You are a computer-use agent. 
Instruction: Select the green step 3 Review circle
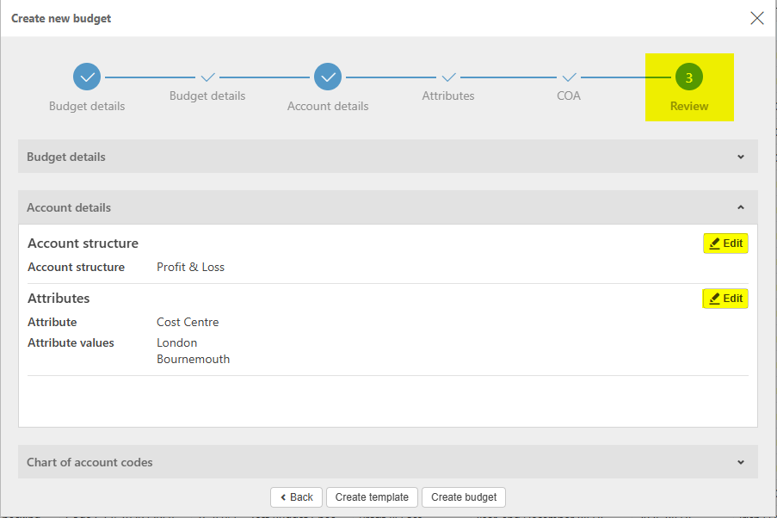[x=689, y=77]
